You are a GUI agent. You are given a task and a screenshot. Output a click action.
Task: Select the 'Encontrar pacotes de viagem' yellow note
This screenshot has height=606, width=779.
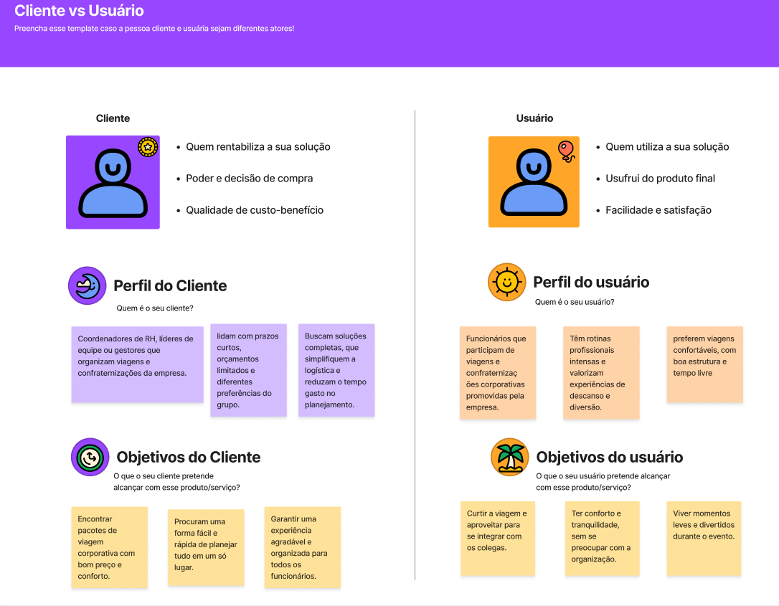coord(109,547)
